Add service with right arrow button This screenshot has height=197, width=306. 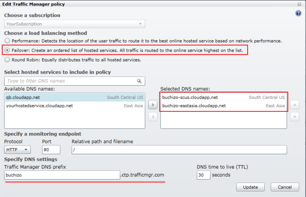(153, 104)
